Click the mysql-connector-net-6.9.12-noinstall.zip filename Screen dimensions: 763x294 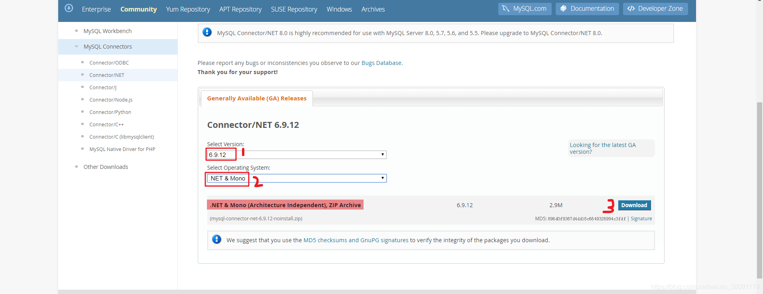click(256, 219)
